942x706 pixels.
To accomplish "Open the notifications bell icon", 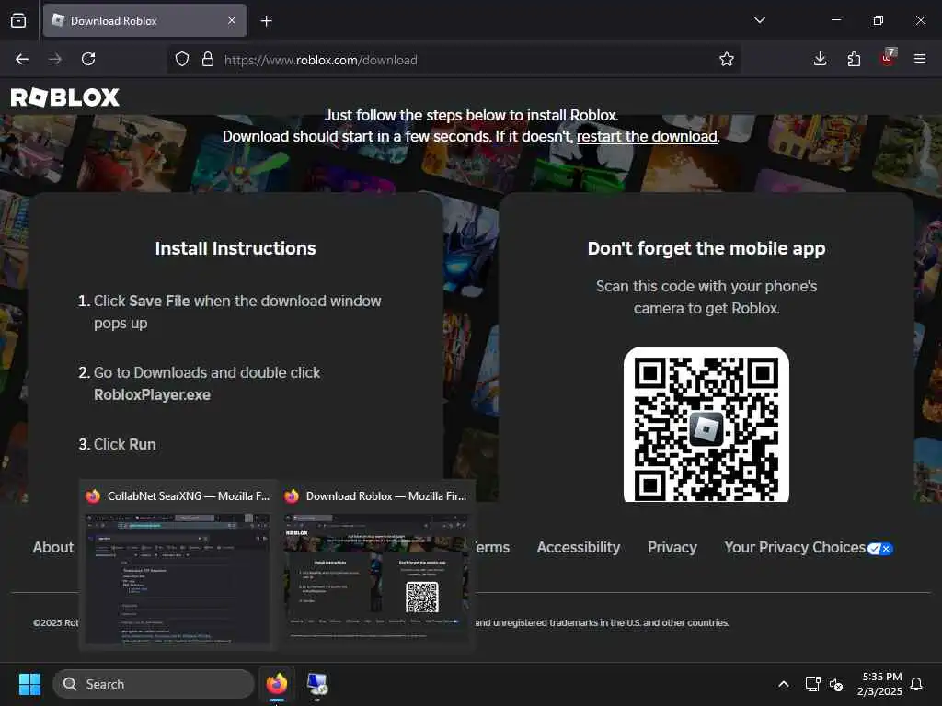I will click(x=916, y=684).
